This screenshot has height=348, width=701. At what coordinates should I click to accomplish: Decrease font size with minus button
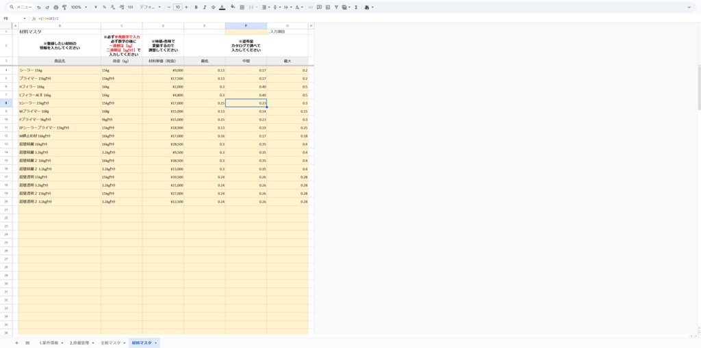(169, 7)
